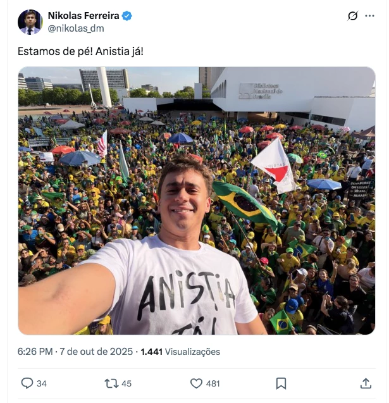Image resolution: width=389 pixels, height=403 pixels.
Task: Open the attached crowd selfie photo
Action: tap(196, 200)
